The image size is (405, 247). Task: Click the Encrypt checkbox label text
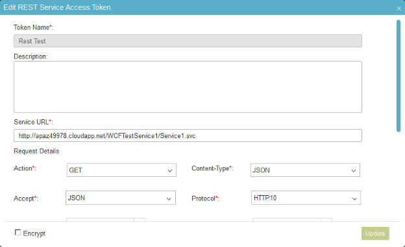[34, 233]
